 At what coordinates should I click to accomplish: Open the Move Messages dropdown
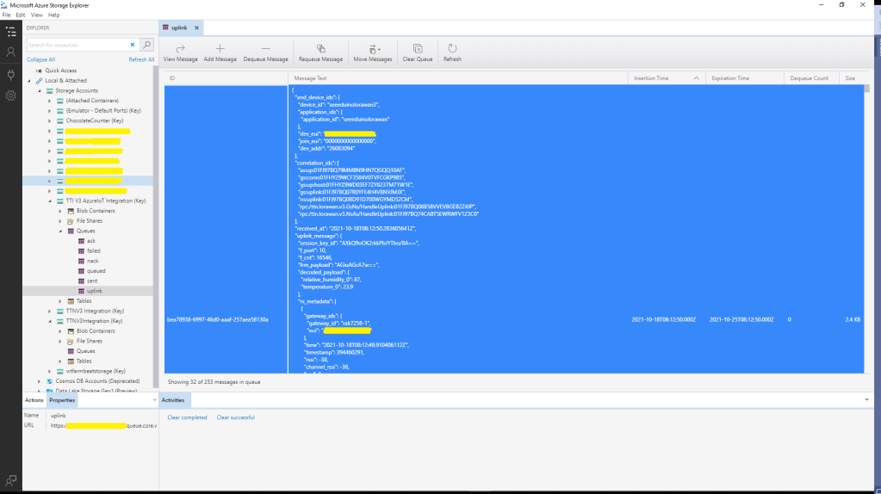point(373,50)
